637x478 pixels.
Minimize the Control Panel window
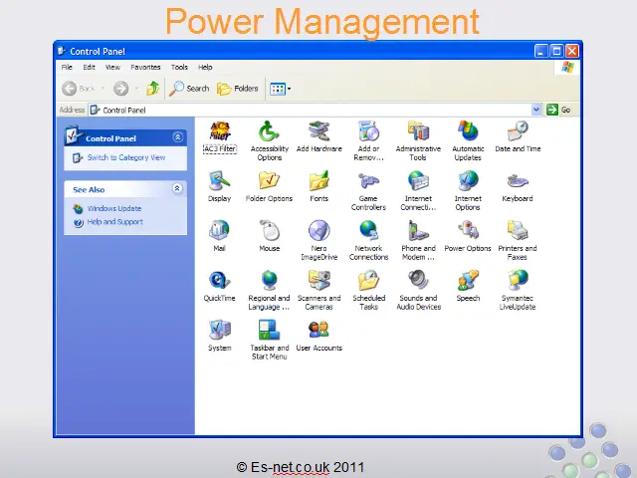click(541, 51)
